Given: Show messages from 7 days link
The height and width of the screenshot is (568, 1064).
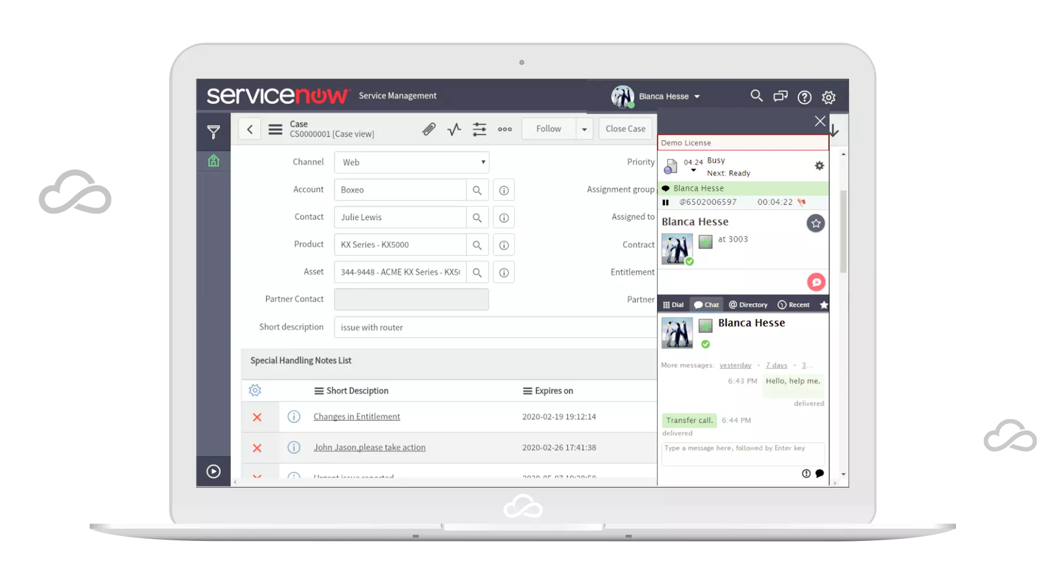Looking at the screenshot, I should pyautogui.click(x=777, y=365).
